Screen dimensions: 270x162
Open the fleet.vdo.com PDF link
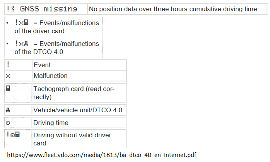pos(102,155)
